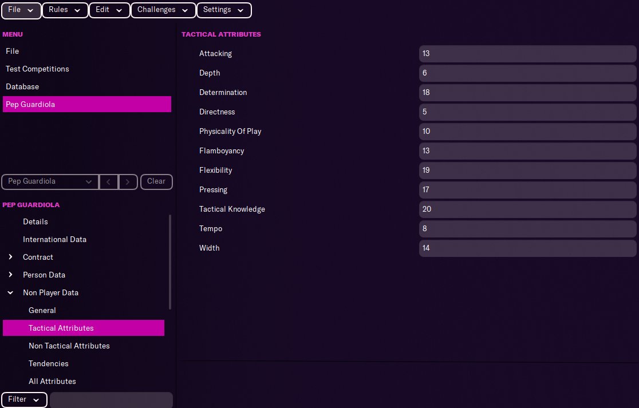Click the Tempo attribute label
The image size is (639, 408).
pos(211,229)
